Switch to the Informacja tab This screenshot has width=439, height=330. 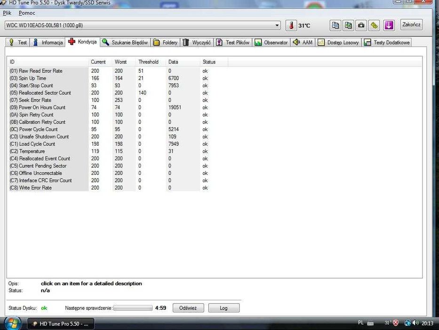pyautogui.click(x=48, y=42)
